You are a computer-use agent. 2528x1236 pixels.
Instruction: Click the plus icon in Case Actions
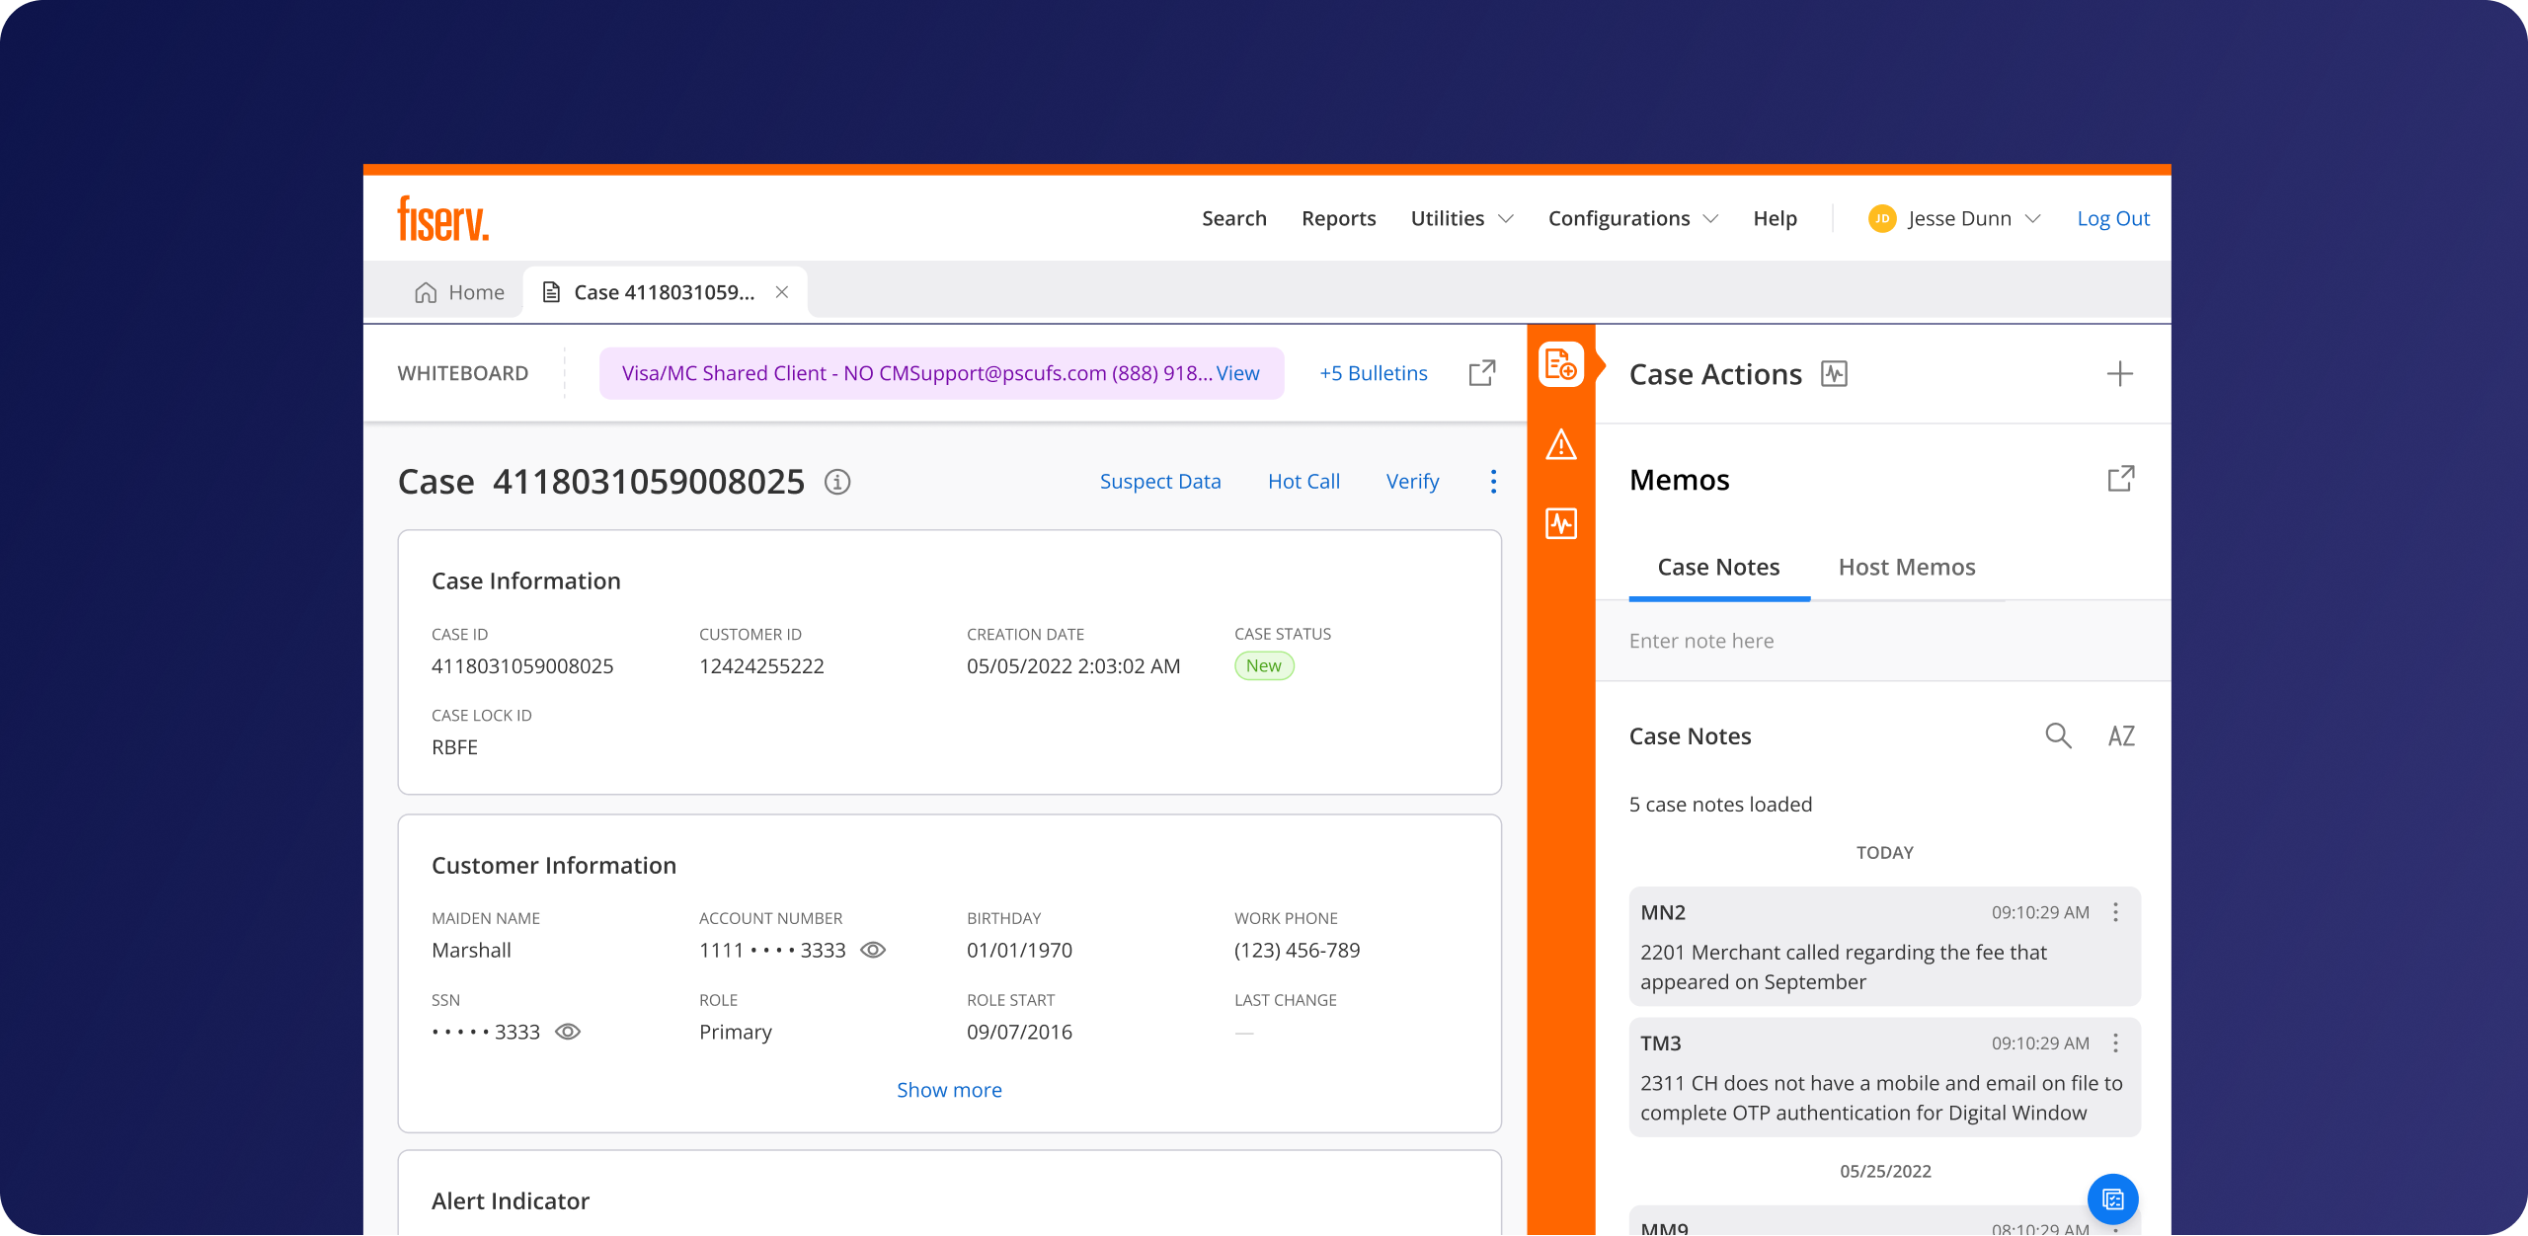[x=2119, y=374]
